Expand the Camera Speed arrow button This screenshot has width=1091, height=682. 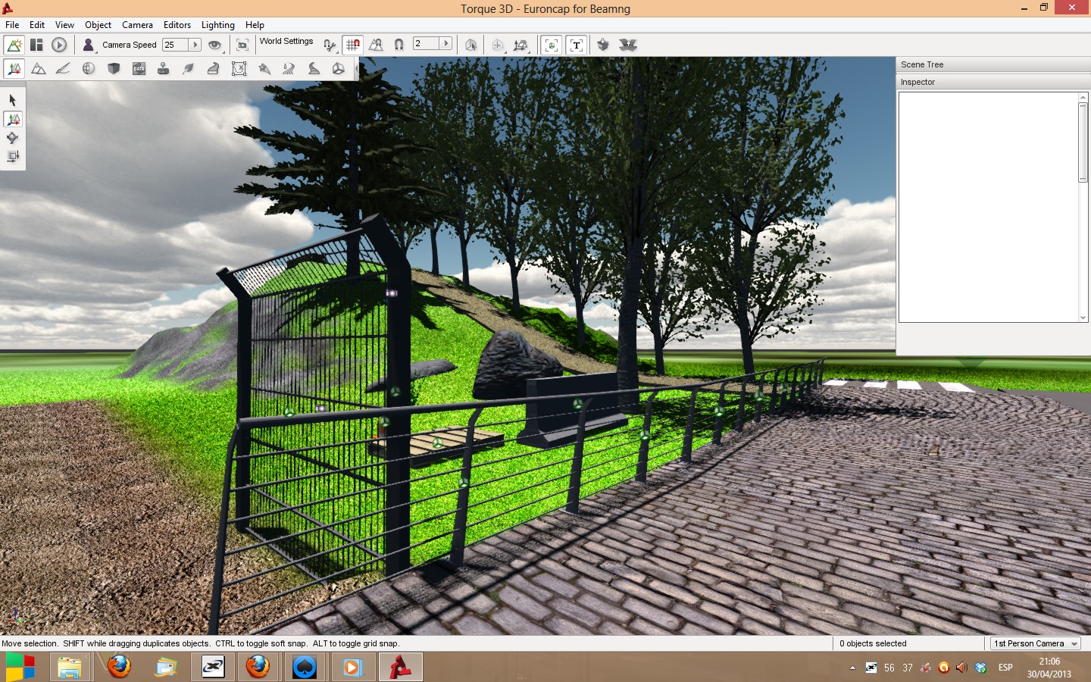tap(195, 45)
